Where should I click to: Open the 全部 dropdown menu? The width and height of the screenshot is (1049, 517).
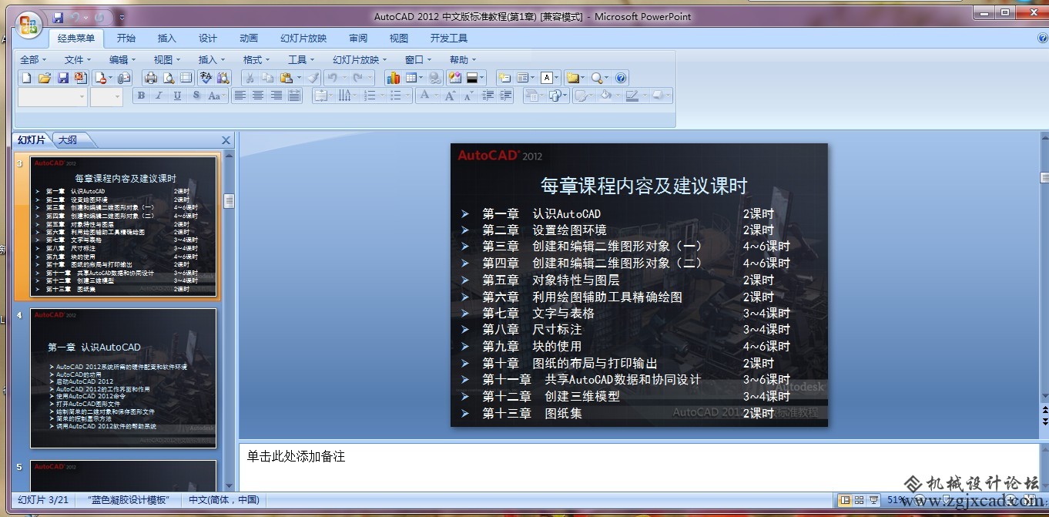33,59
